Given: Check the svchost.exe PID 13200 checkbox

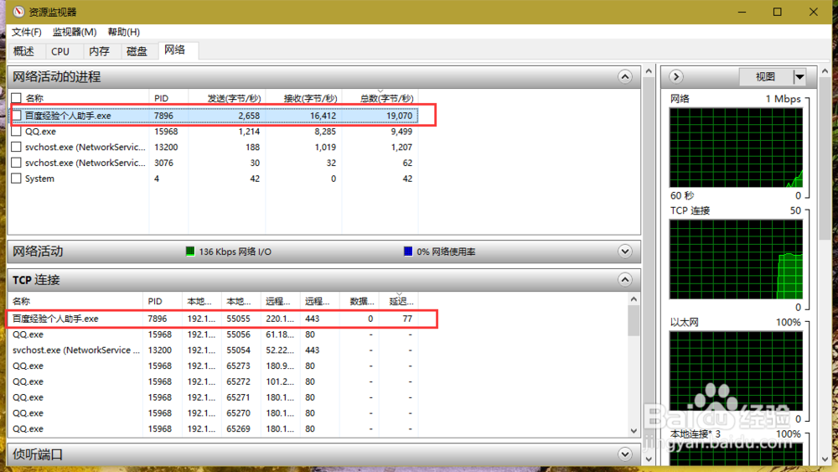Looking at the screenshot, I should 17,147.
